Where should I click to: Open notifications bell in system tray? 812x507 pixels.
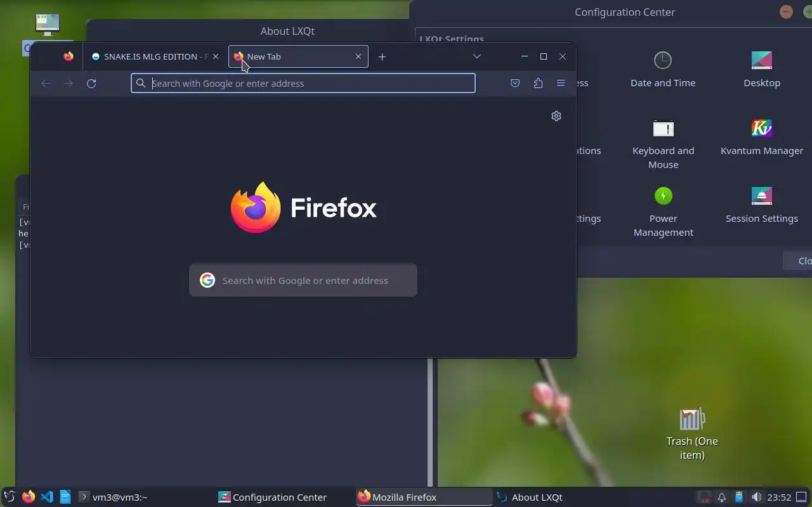click(722, 497)
